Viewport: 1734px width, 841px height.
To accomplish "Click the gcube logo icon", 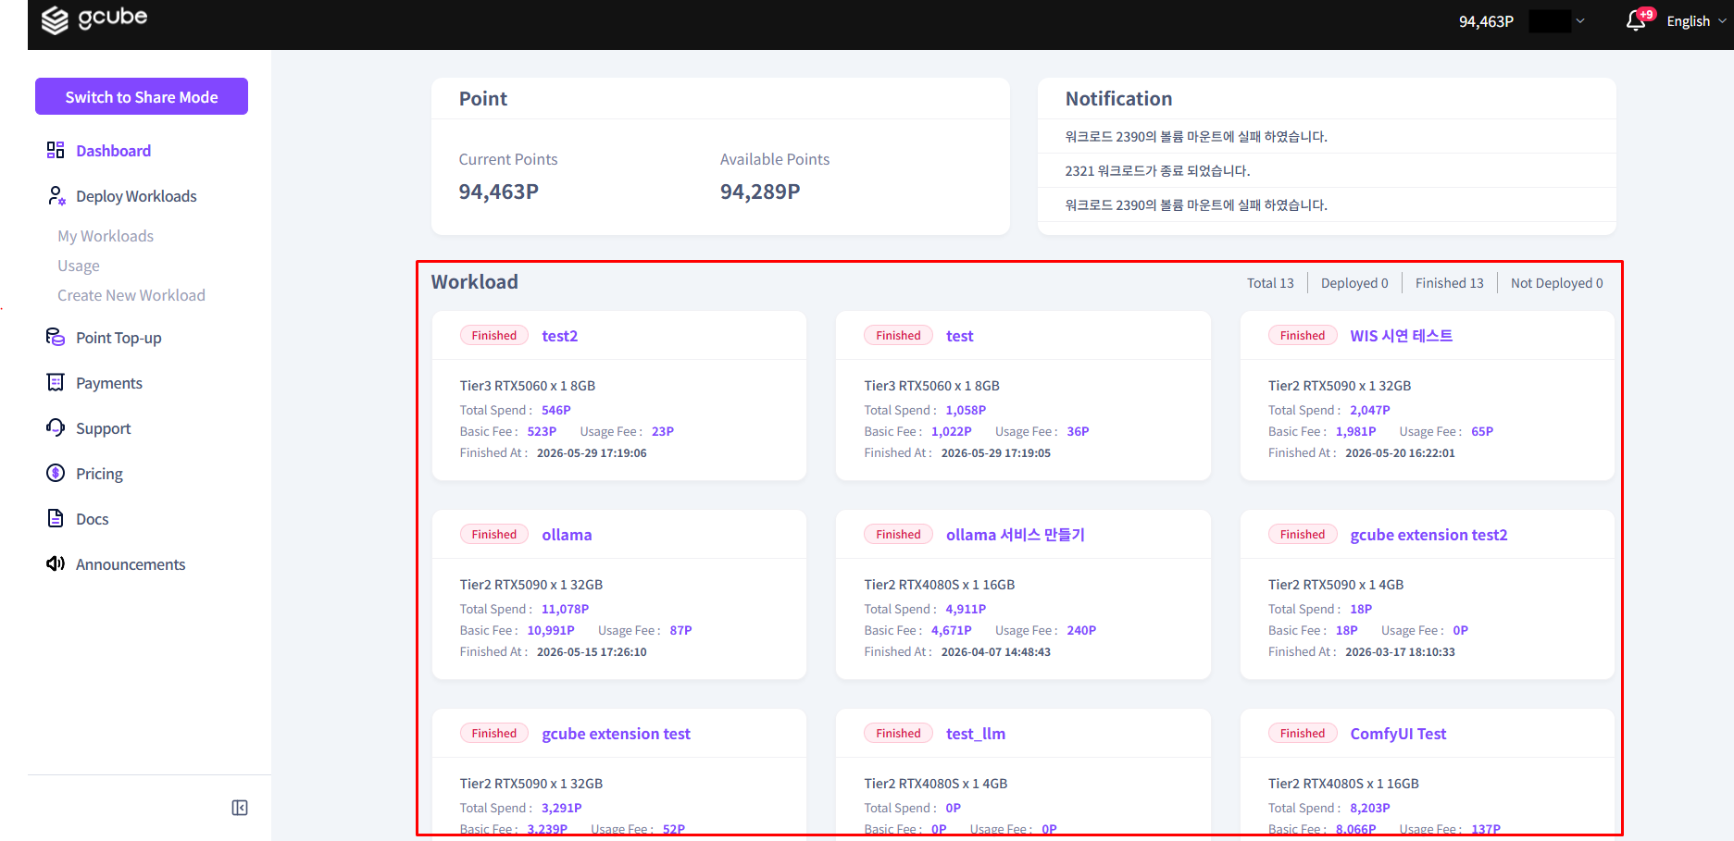I will (x=55, y=19).
